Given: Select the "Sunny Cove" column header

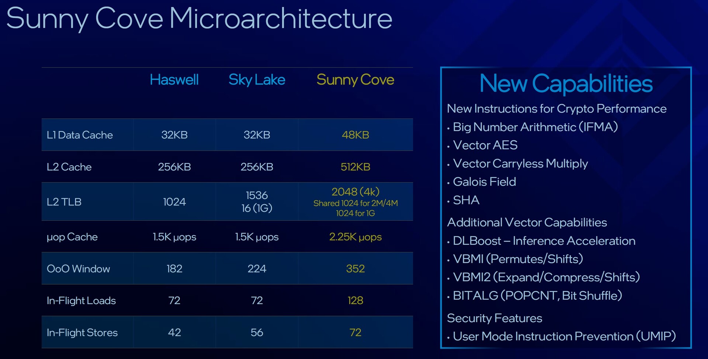Looking at the screenshot, I should click(355, 80).
